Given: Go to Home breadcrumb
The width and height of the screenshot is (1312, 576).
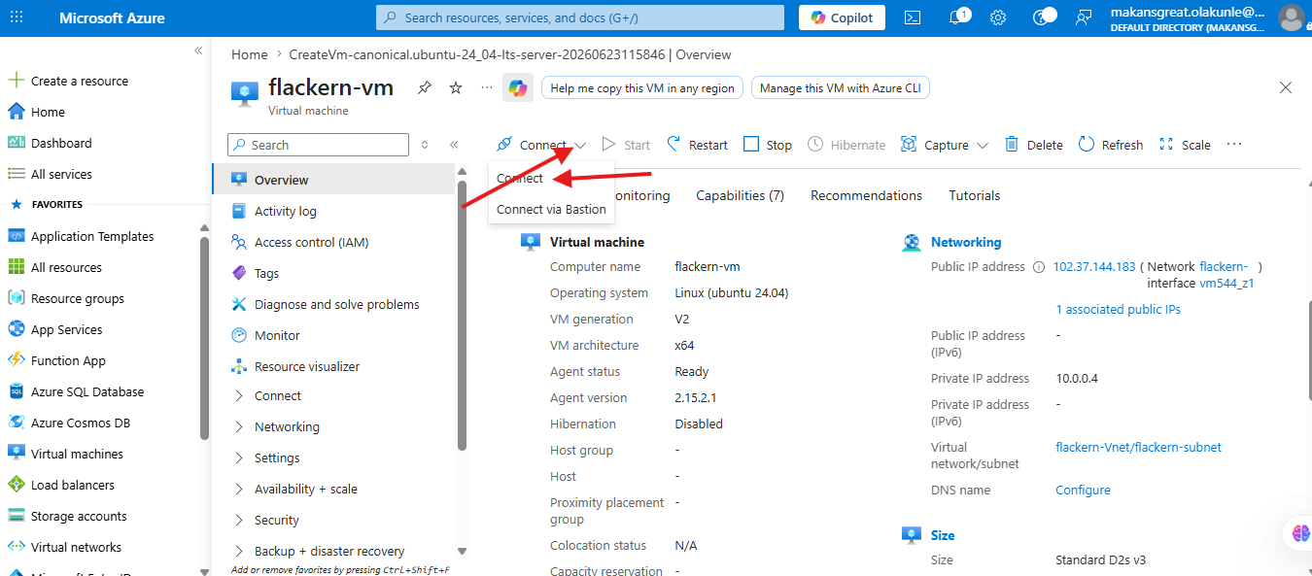Looking at the screenshot, I should pos(250,54).
